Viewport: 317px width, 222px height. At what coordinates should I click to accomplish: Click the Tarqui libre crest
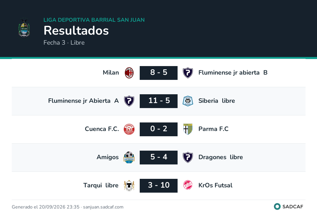pyautogui.click(x=129, y=186)
